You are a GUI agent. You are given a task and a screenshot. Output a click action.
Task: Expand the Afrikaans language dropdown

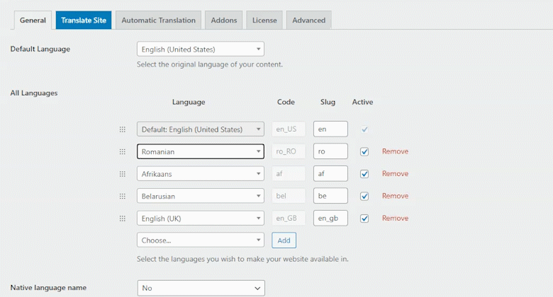tap(201, 174)
